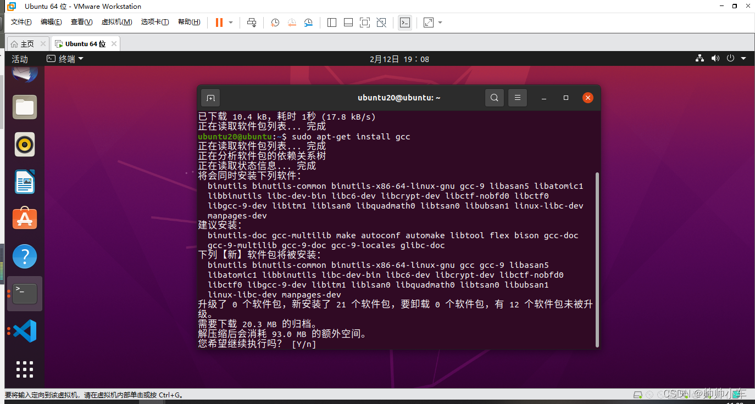This screenshot has height=404, width=755.
Task: Click the hard disk status icon in VMware status bar
Action: [637, 395]
